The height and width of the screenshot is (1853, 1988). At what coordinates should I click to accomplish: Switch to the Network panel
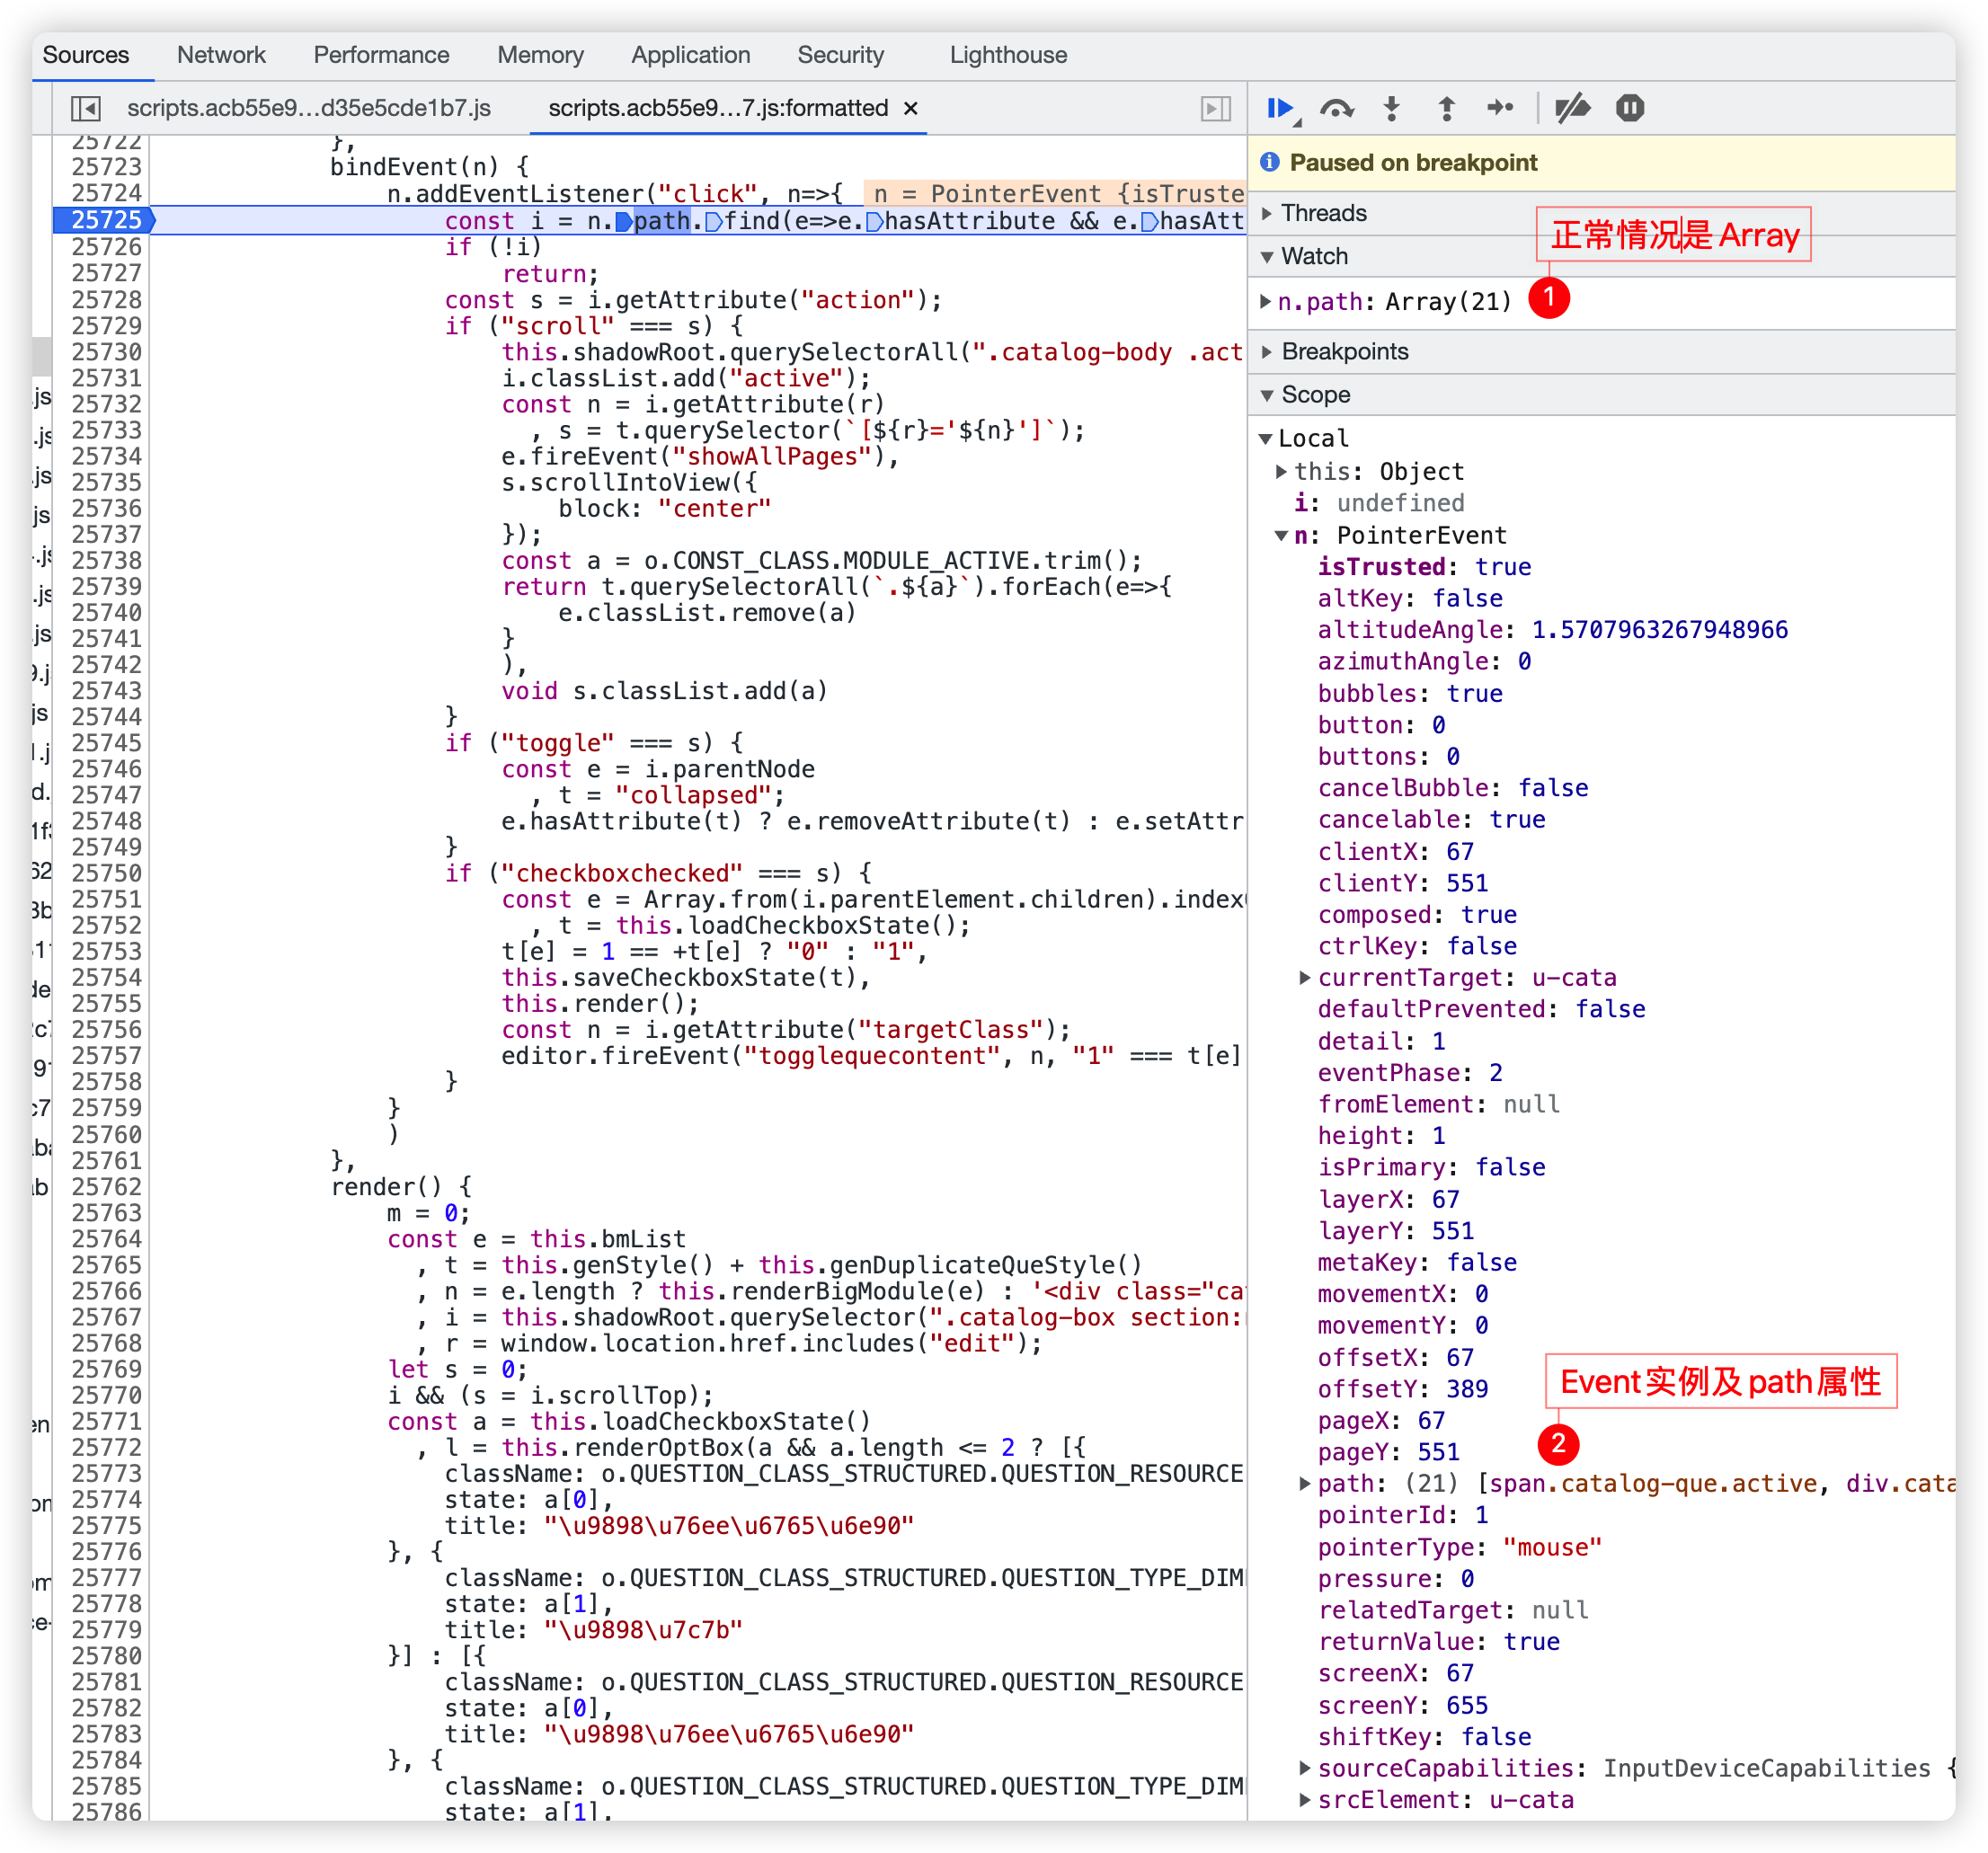(x=221, y=55)
